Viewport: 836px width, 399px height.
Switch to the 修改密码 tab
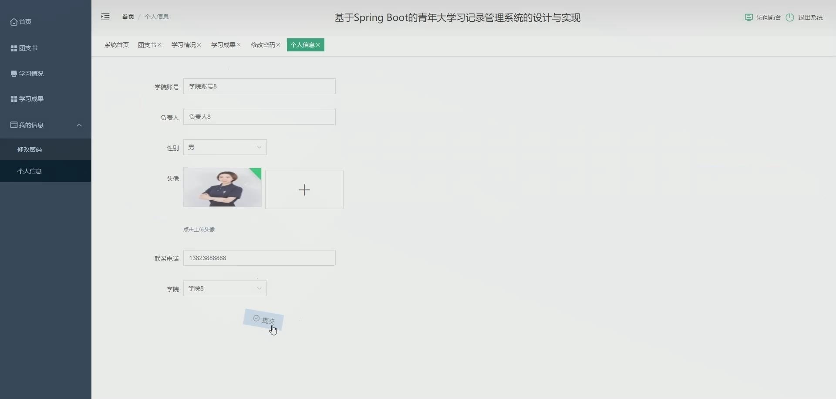263,45
